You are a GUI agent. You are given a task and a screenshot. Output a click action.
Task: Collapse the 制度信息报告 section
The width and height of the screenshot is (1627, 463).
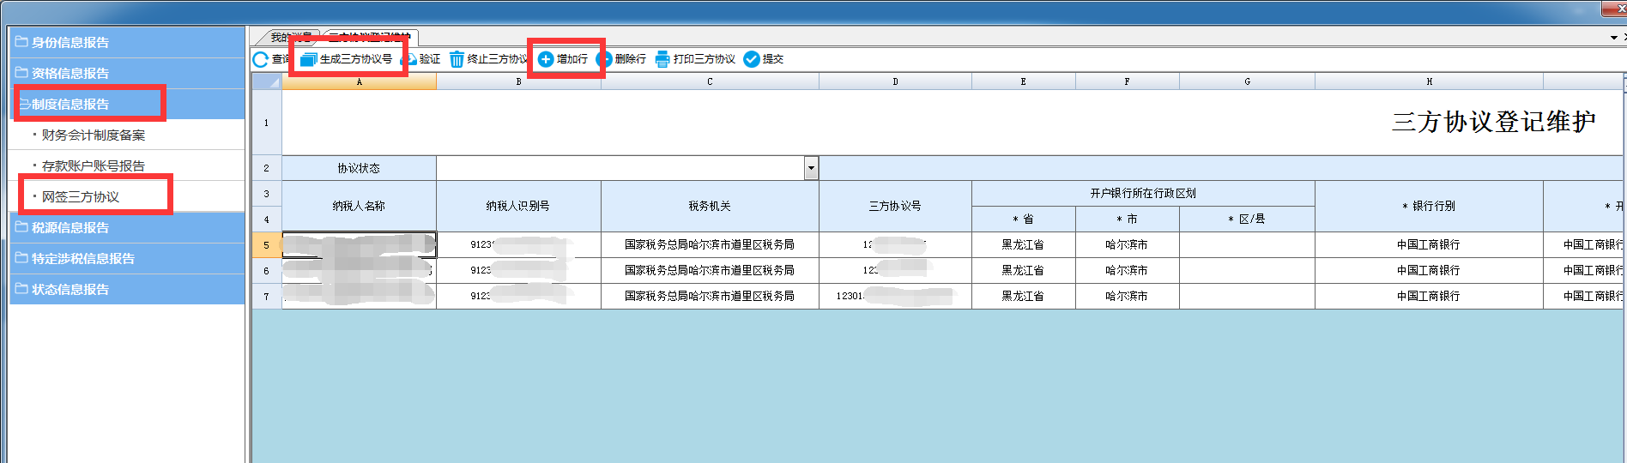(x=24, y=104)
